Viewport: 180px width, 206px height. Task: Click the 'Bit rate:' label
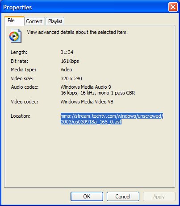19,61
